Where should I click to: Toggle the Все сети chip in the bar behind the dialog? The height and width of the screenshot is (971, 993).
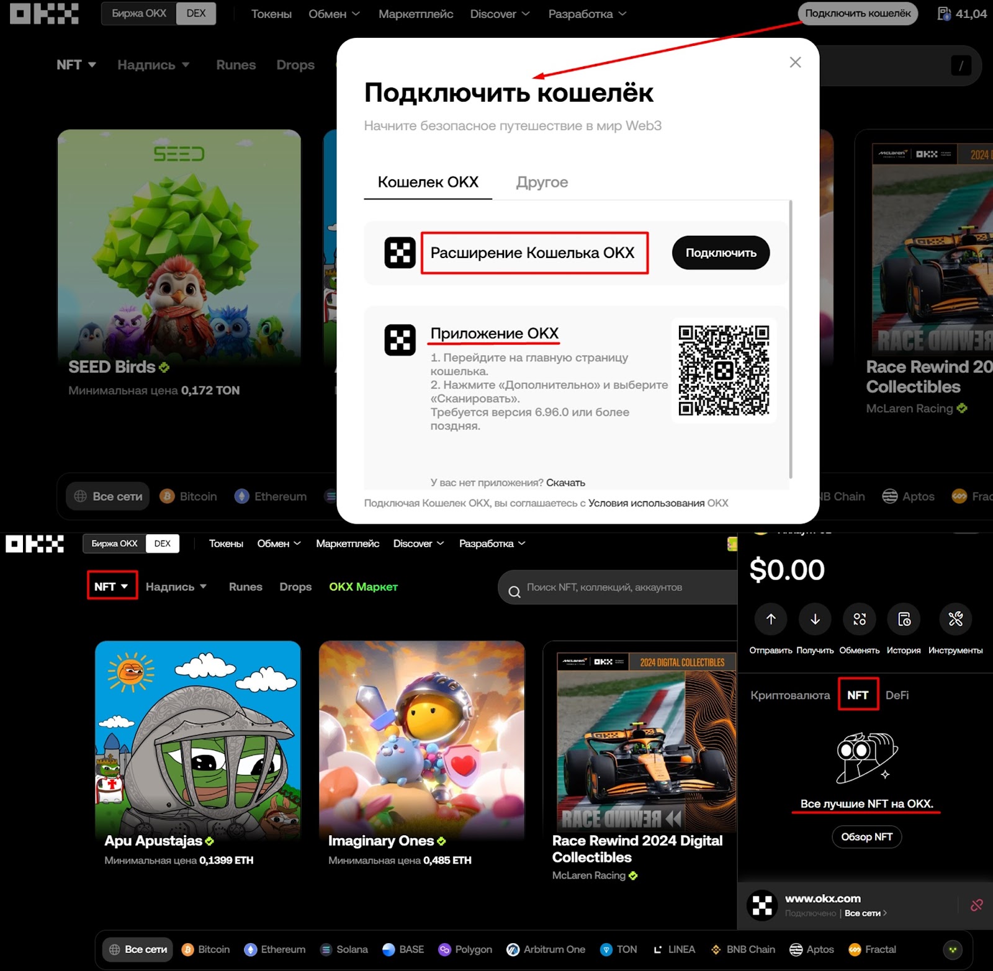[x=108, y=496]
